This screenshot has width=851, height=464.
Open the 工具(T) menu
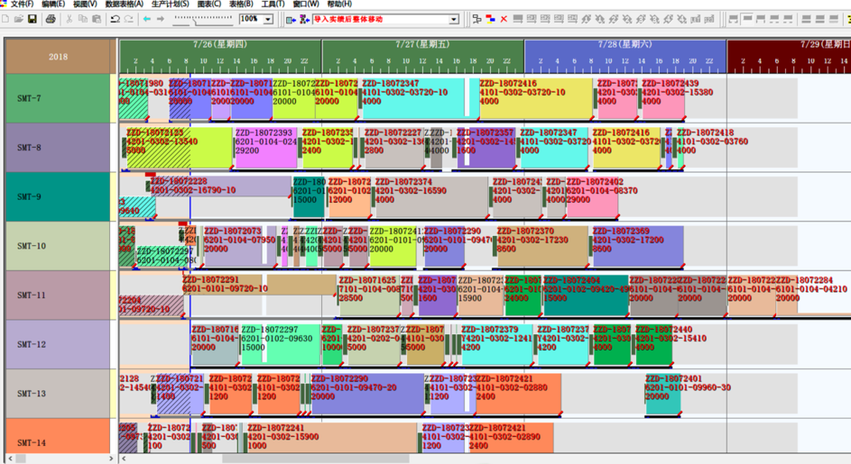273,5
